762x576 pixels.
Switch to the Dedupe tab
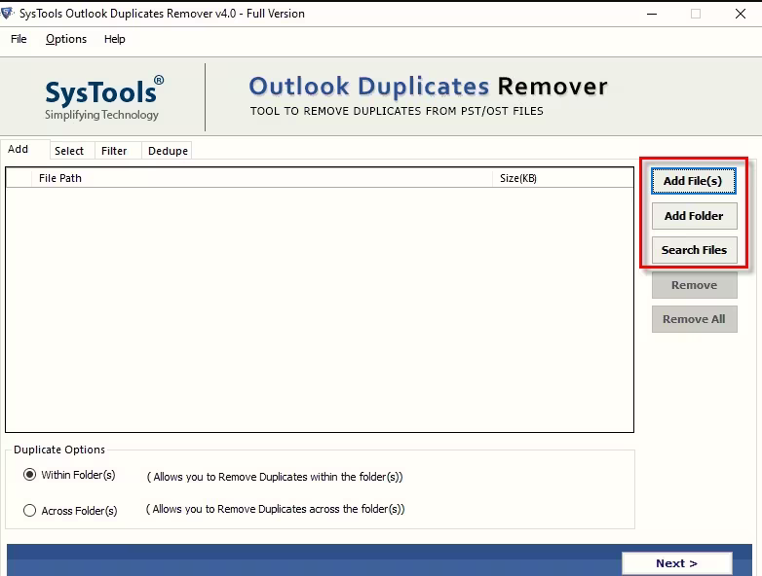coord(168,151)
